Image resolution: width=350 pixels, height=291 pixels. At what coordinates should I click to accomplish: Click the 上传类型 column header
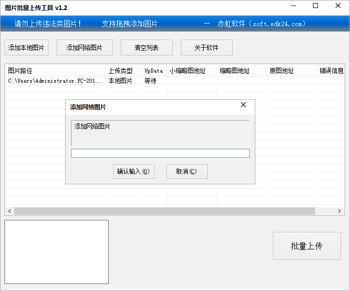123,71
